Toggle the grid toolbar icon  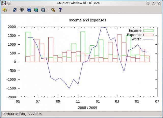(22, 10)
